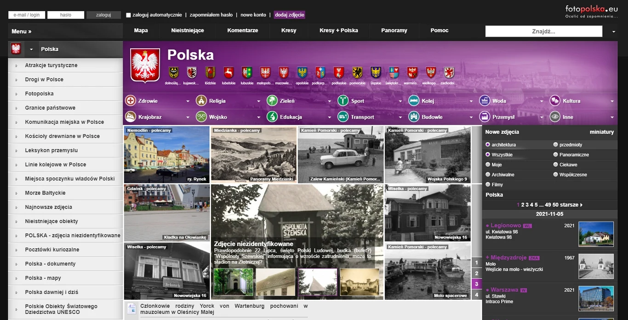Enable the Filmy filter option
This screenshot has width=628, height=320.
click(x=488, y=184)
